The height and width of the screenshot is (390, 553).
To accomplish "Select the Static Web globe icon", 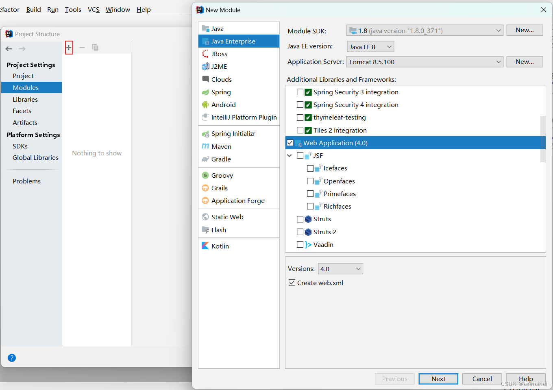I will [205, 217].
